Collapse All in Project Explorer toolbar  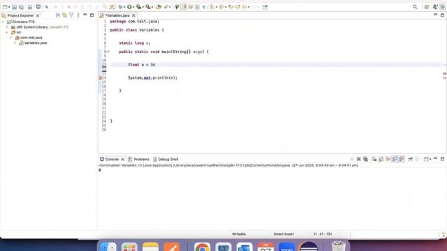(x=58, y=15)
